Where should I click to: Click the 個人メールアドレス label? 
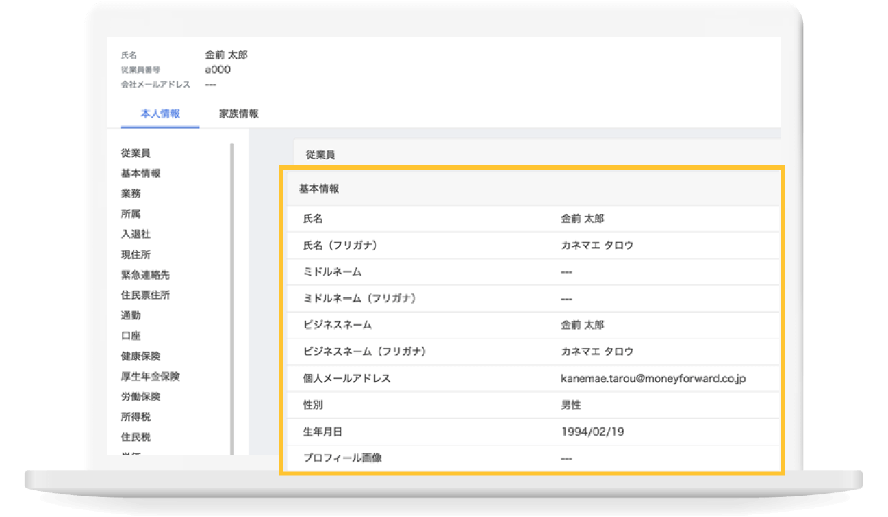pyautogui.click(x=346, y=378)
